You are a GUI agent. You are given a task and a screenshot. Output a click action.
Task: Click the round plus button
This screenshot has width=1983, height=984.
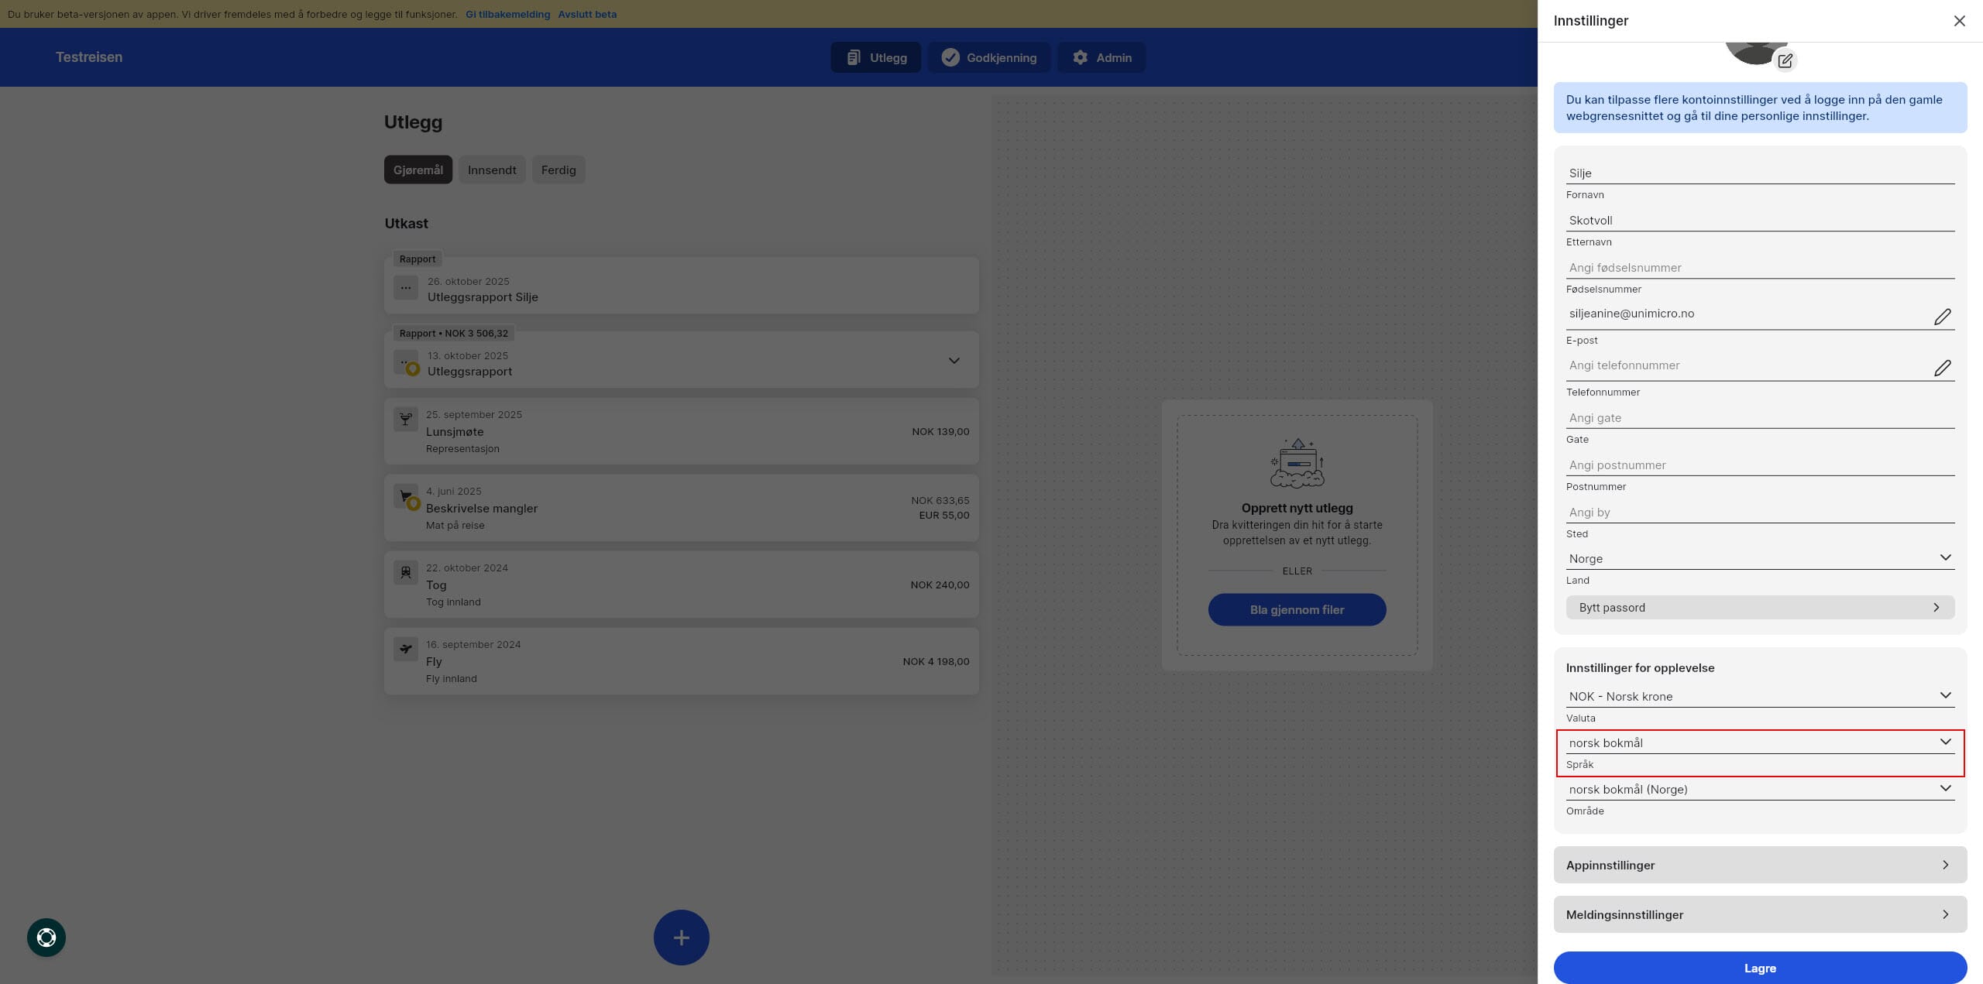click(x=681, y=938)
